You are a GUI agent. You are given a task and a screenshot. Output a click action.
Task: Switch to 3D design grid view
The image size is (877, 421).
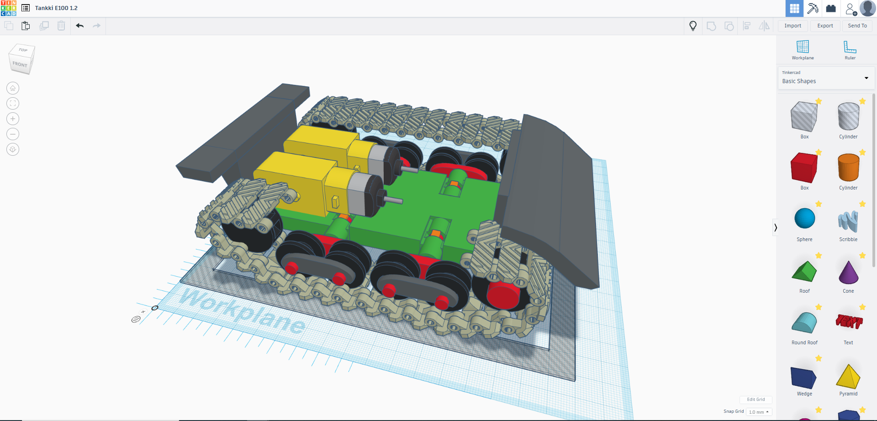[794, 8]
